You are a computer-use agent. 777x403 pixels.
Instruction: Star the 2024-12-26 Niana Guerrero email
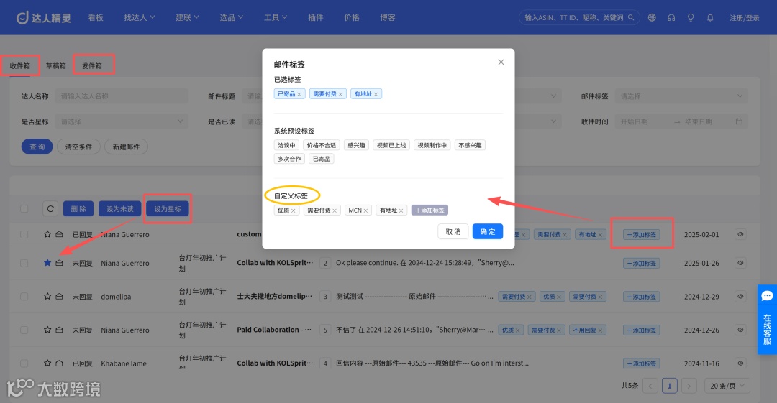pos(47,330)
